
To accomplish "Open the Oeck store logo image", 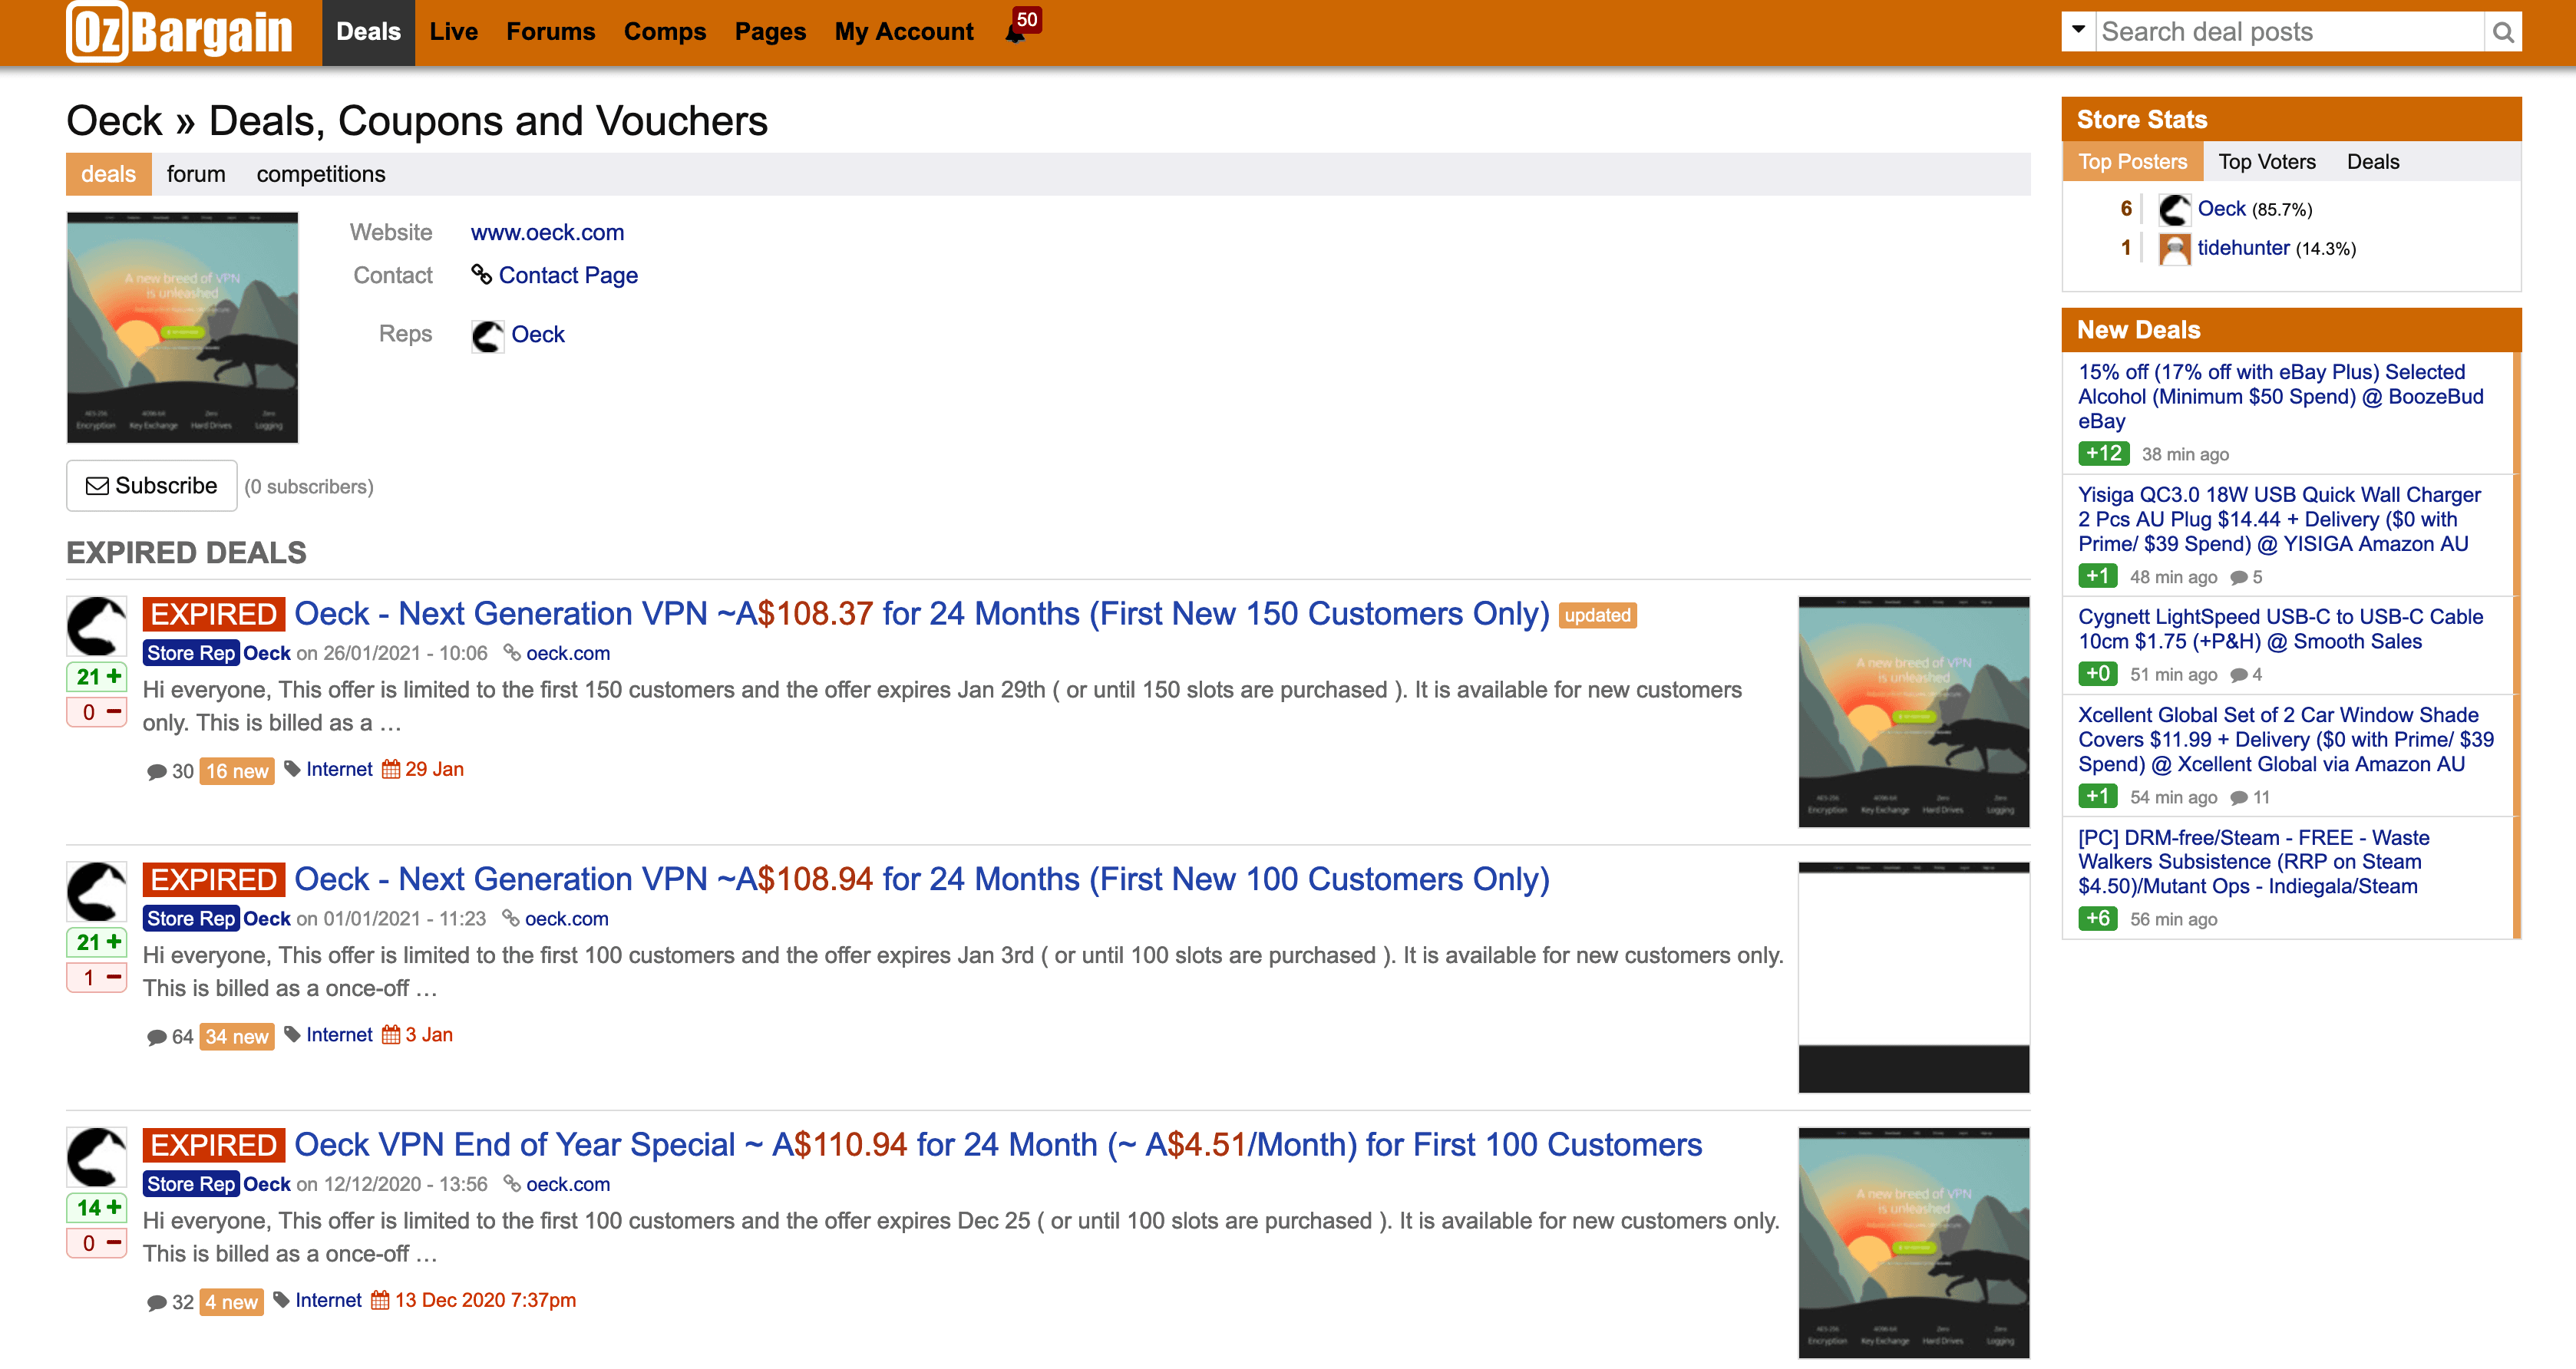I will [x=182, y=327].
